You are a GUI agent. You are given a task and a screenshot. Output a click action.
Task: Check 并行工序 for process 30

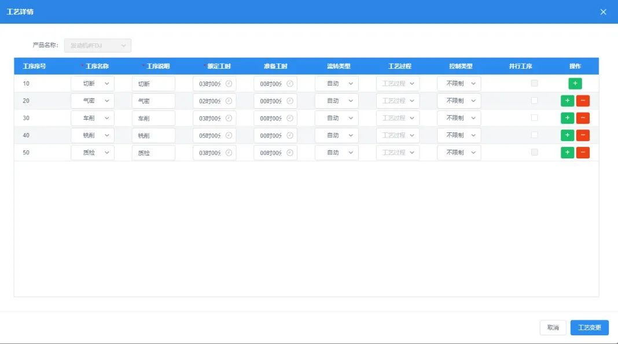(535, 118)
